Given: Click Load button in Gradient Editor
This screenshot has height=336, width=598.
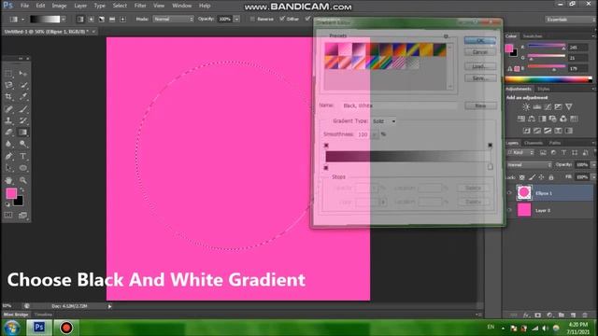Looking at the screenshot, I should (480, 66).
